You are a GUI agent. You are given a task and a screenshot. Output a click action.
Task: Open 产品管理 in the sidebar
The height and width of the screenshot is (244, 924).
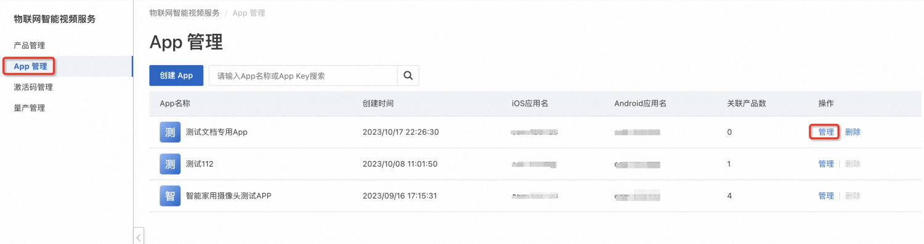pos(29,45)
